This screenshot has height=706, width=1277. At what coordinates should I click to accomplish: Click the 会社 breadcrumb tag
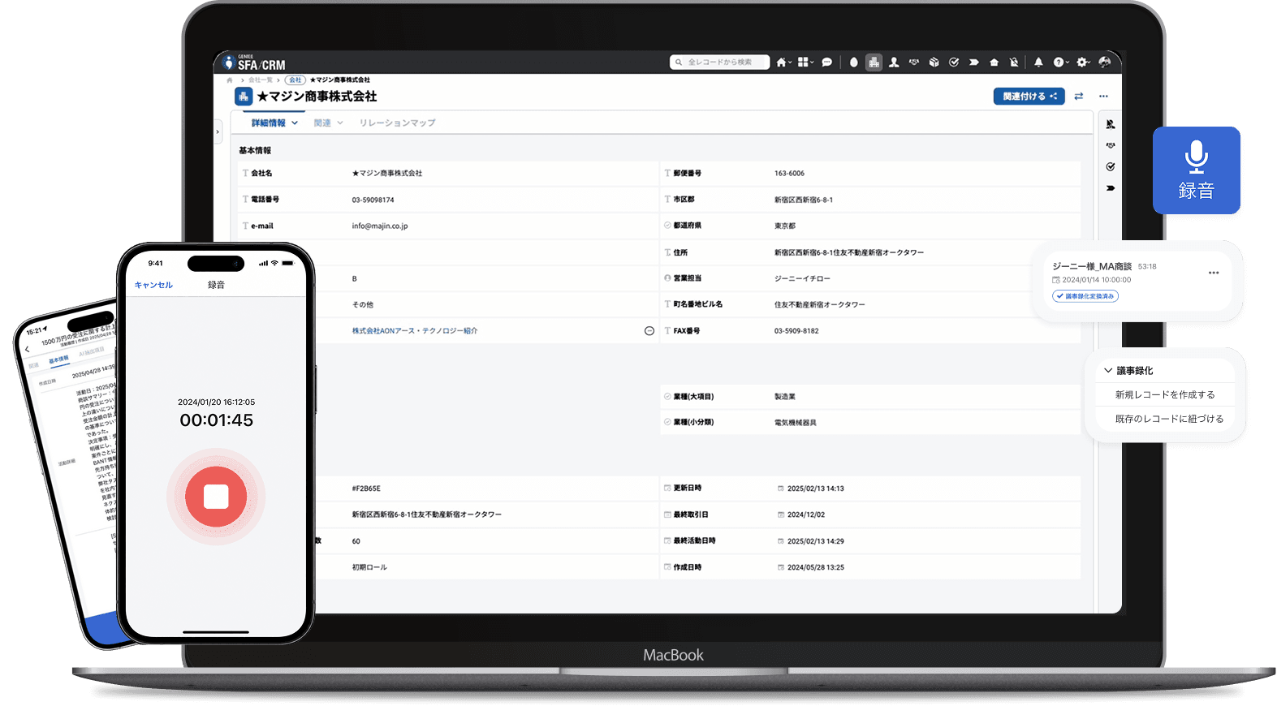pyautogui.click(x=296, y=80)
